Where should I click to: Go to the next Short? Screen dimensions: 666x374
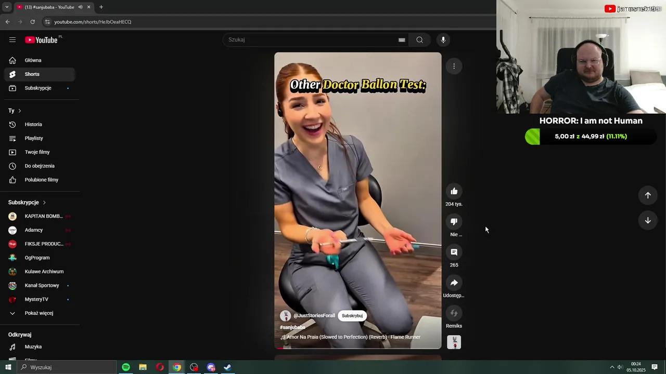(648, 220)
